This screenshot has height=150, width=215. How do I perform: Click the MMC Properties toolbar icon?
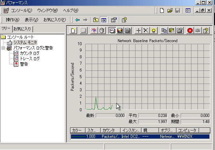[x=114, y=20]
